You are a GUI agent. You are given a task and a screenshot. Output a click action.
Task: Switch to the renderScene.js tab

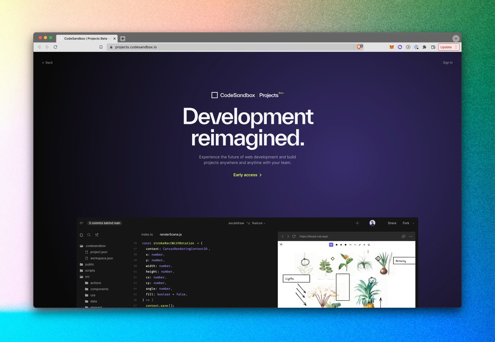coord(171,234)
